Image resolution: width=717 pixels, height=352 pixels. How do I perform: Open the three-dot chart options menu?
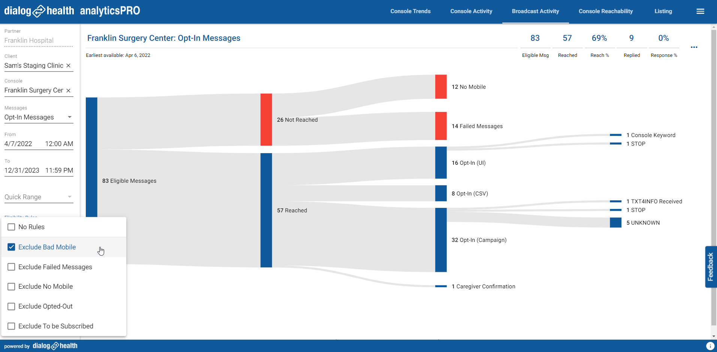(x=694, y=47)
